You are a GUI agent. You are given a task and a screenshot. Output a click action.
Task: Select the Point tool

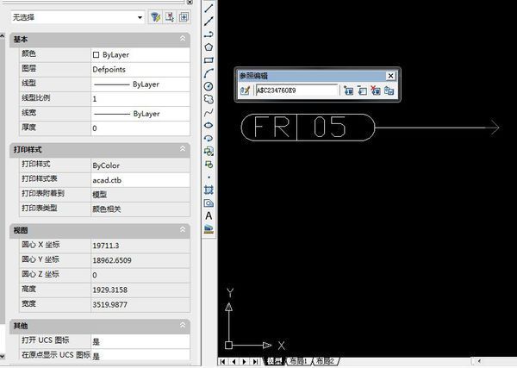pyautogui.click(x=209, y=177)
